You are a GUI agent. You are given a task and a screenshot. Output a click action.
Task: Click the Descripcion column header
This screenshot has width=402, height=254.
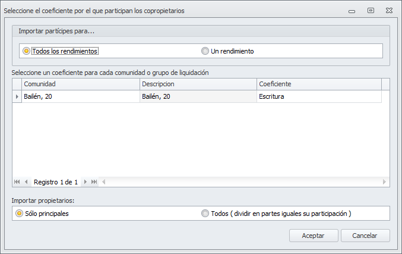pyautogui.click(x=198, y=84)
